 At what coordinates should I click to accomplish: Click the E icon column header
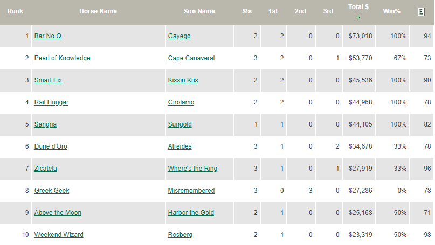[x=421, y=12]
